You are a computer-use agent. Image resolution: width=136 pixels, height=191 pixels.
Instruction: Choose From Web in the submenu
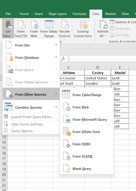87,107
